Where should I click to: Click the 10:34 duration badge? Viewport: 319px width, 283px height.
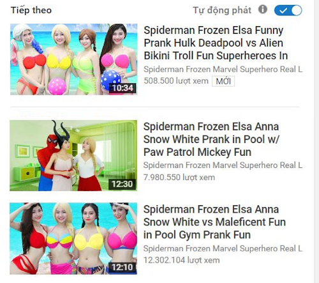(x=122, y=88)
